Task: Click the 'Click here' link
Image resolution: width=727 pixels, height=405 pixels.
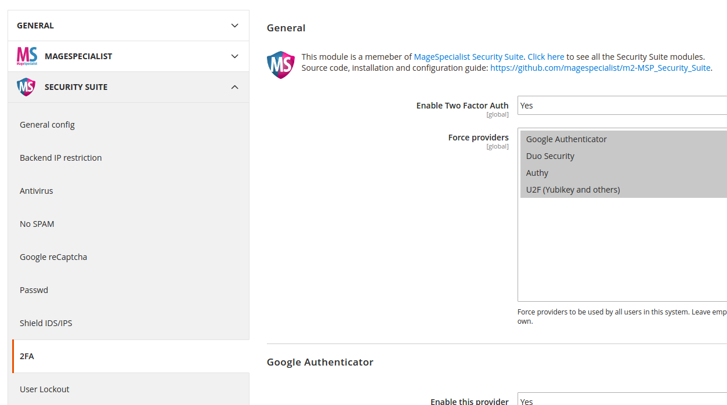Action: pos(545,57)
